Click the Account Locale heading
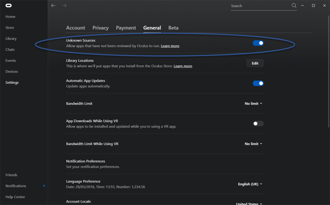The height and width of the screenshot is (205, 330). point(79,201)
